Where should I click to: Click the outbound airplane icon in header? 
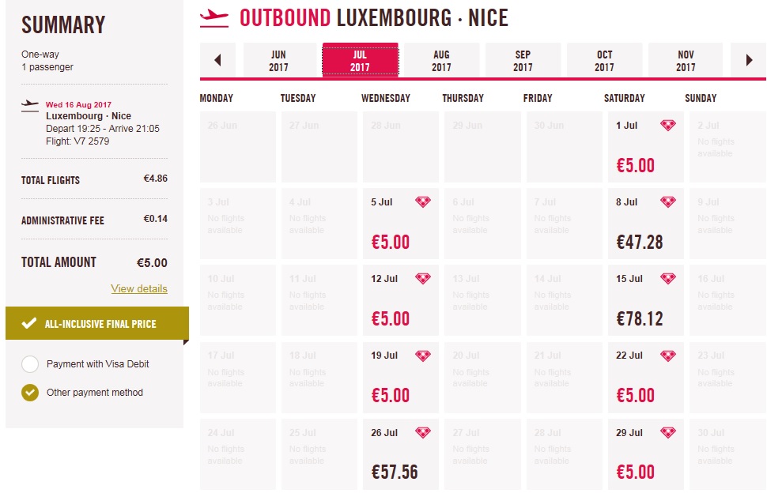click(x=214, y=18)
